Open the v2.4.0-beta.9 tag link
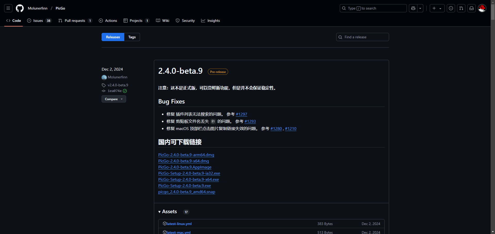 tap(118, 85)
